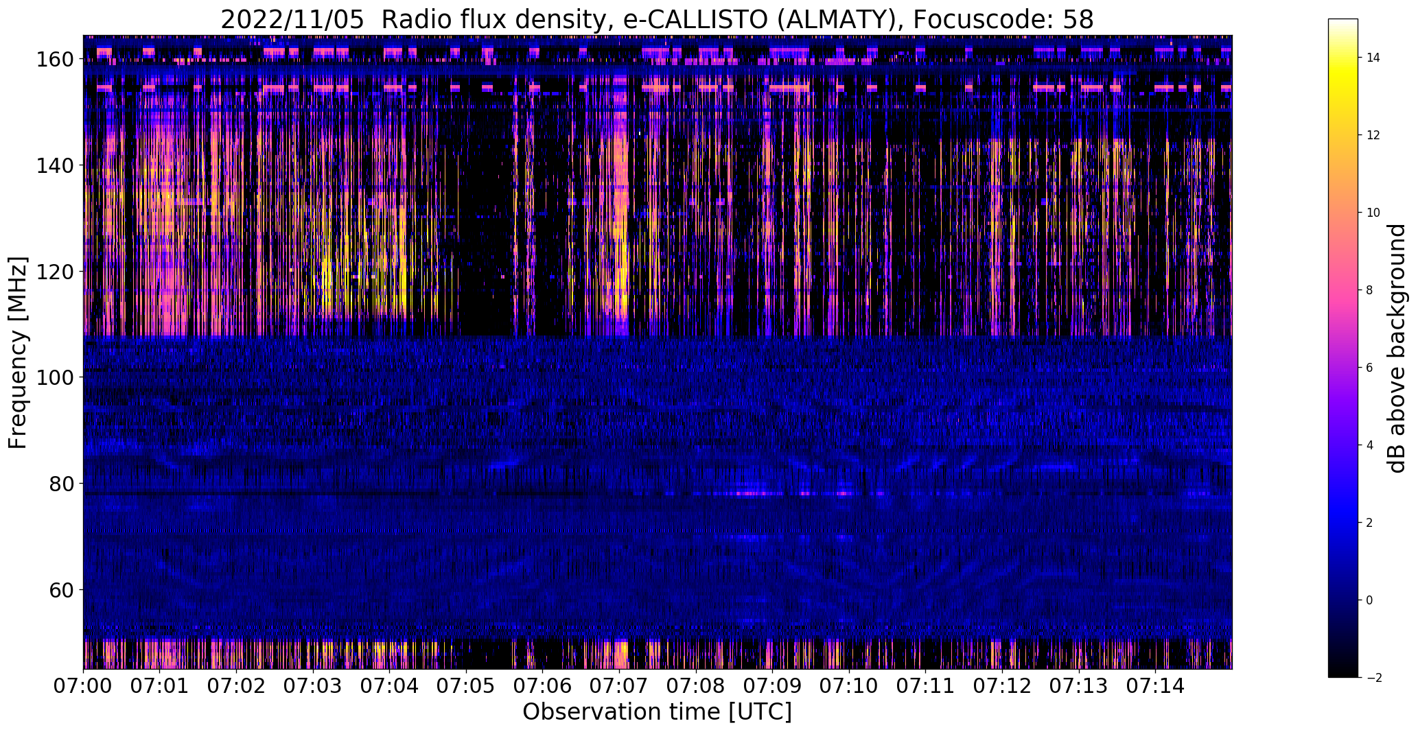1418x732 pixels.
Task: Click the 07:10 time tick label
Action: click(850, 686)
